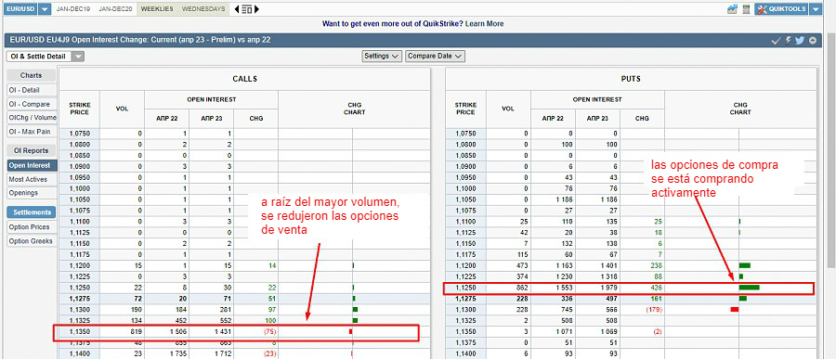Open Option Greeks settlements
The image size is (836, 359).
[31, 241]
